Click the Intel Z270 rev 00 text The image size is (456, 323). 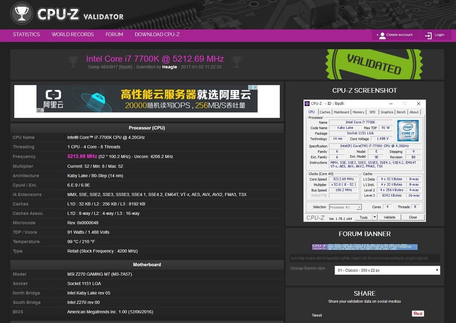coord(83,302)
